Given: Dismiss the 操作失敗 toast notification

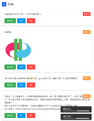Looking at the screenshot, I should point(76,117).
